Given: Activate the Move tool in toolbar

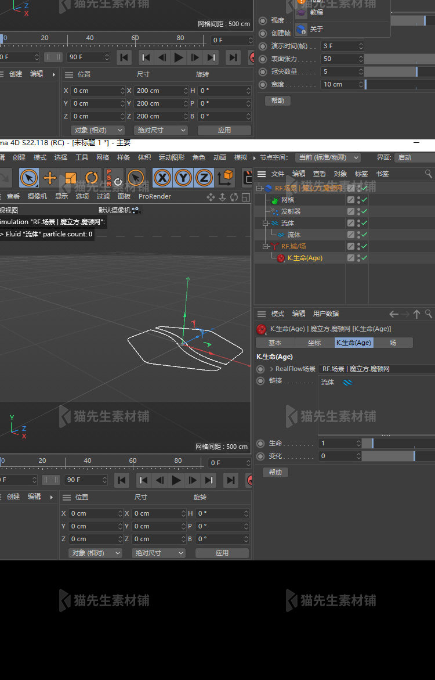Looking at the screenshot, I should (x=50, y=178).
